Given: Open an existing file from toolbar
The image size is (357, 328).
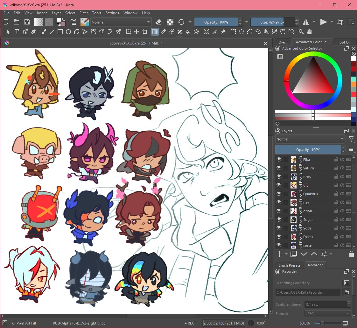Looking at the screenshot, I should [x=17, y=22].
